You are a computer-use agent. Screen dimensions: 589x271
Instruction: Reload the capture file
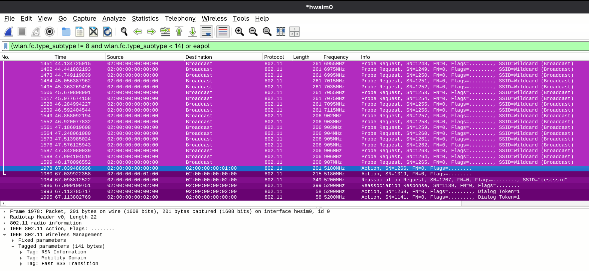tap(107, 32)
